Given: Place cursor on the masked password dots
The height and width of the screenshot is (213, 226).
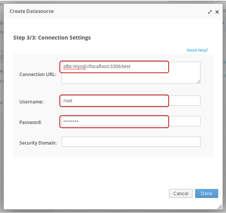Looking at the screenshot, I should [71, 122].
